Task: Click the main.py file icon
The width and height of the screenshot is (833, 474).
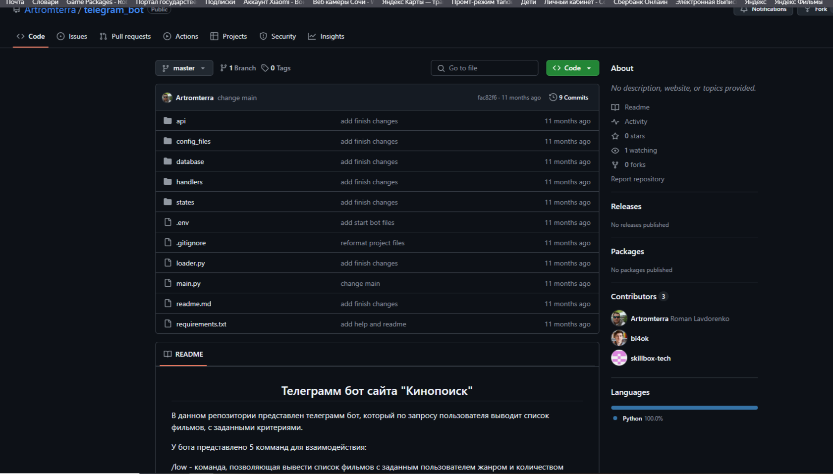Action: click(x=168, y=283)
